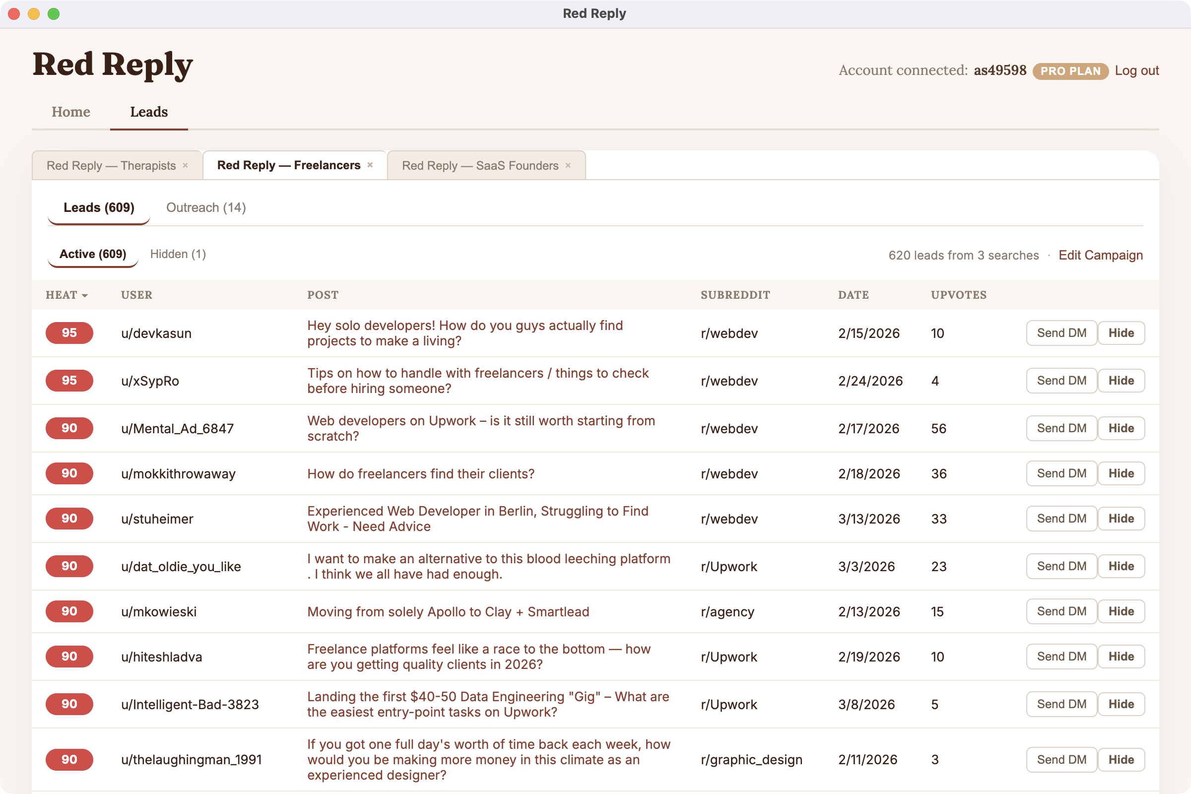Hide the lead from u/dat_oldie_you_like
This screenshot has width=1191, height=794.
coord(1121,566)
